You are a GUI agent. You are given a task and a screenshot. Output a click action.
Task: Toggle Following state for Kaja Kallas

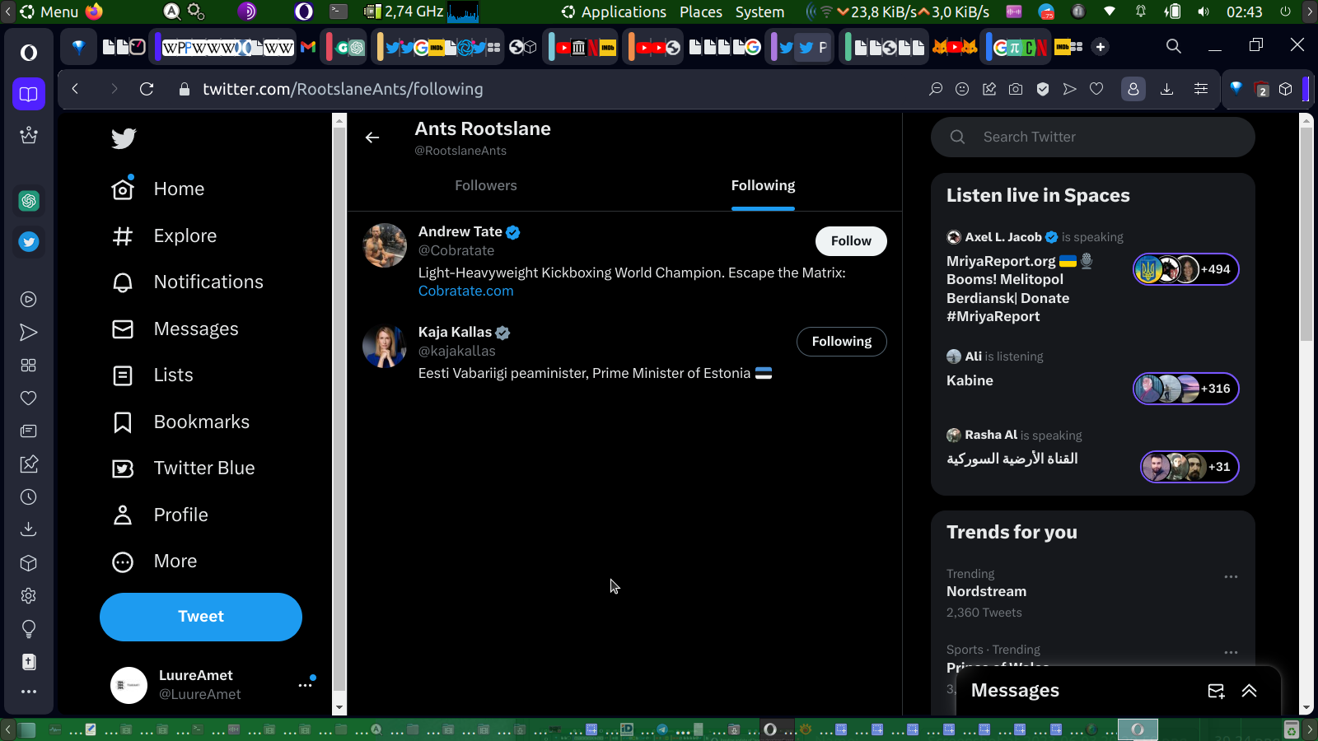click(x=841, y=342)
